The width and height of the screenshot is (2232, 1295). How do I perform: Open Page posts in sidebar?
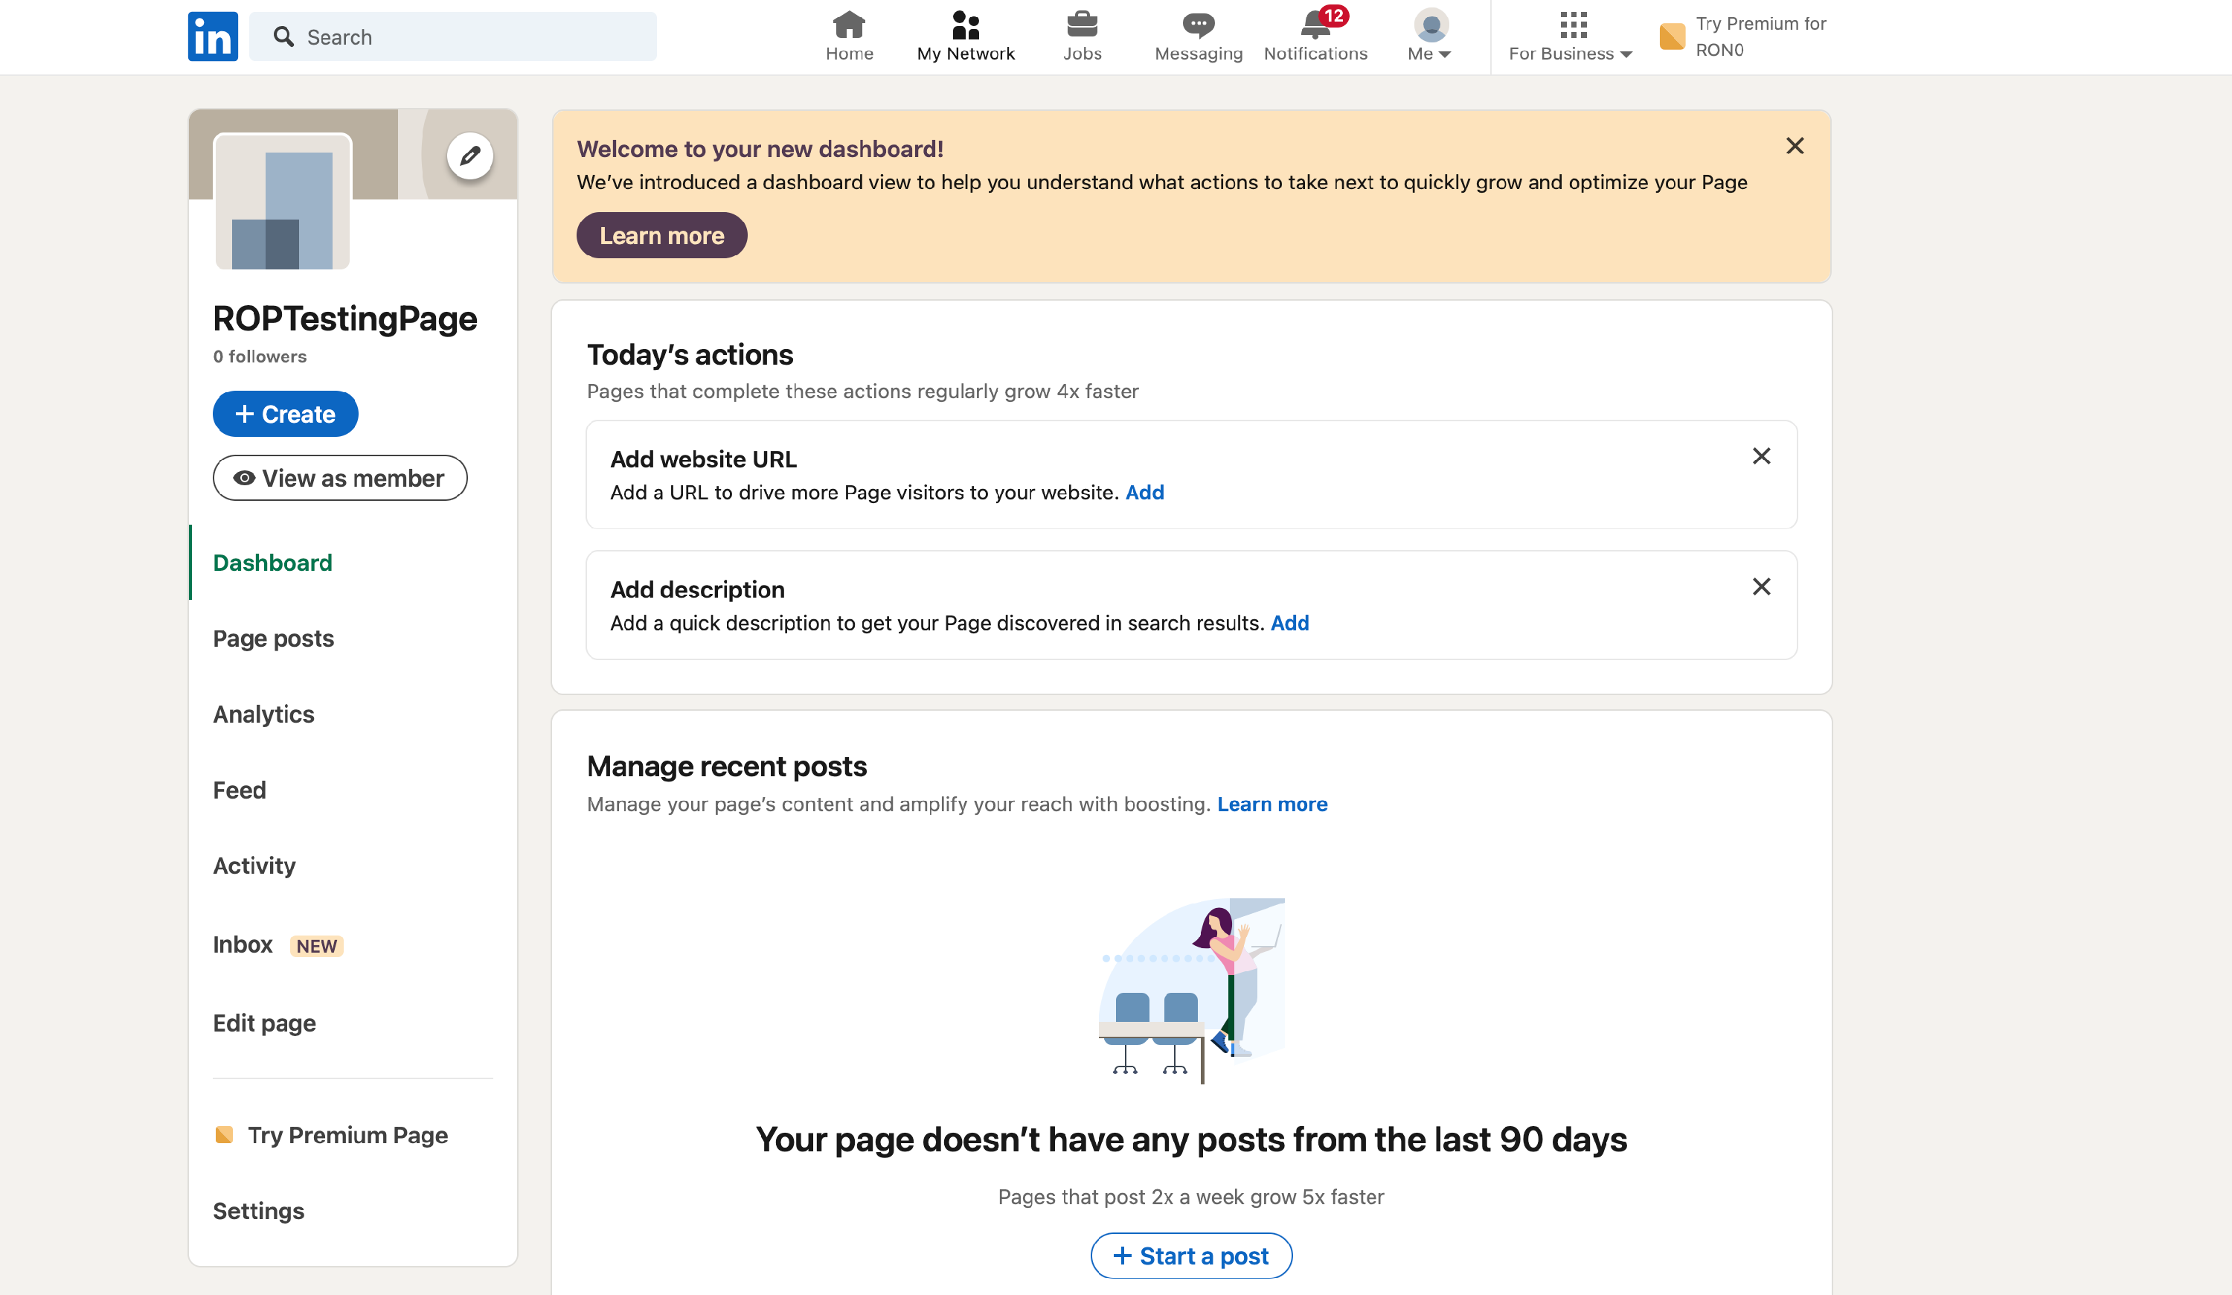point(273,639)
